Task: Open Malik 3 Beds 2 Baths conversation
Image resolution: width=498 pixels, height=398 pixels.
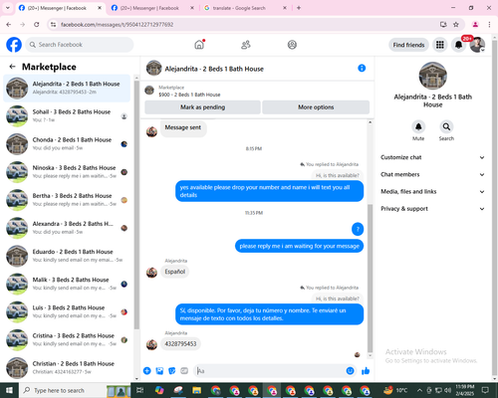Action: point(67,284)
